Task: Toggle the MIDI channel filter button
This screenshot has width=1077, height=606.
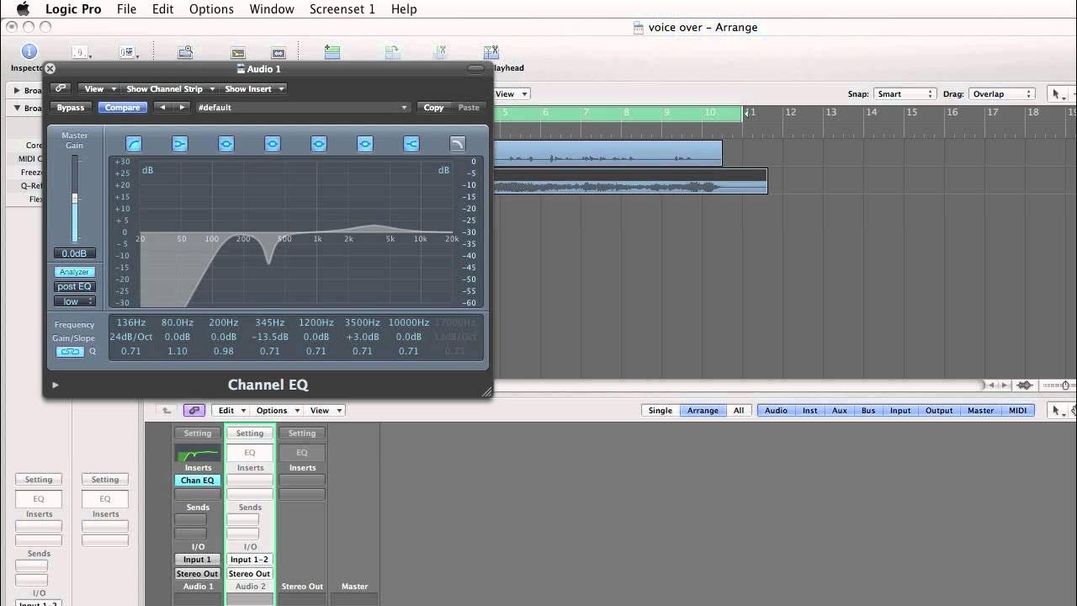Action: (x=1018, y=411)
